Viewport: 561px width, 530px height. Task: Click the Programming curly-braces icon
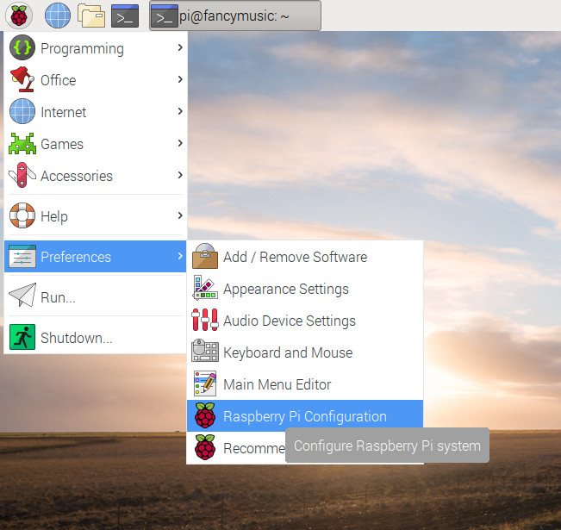click(22, 47)
